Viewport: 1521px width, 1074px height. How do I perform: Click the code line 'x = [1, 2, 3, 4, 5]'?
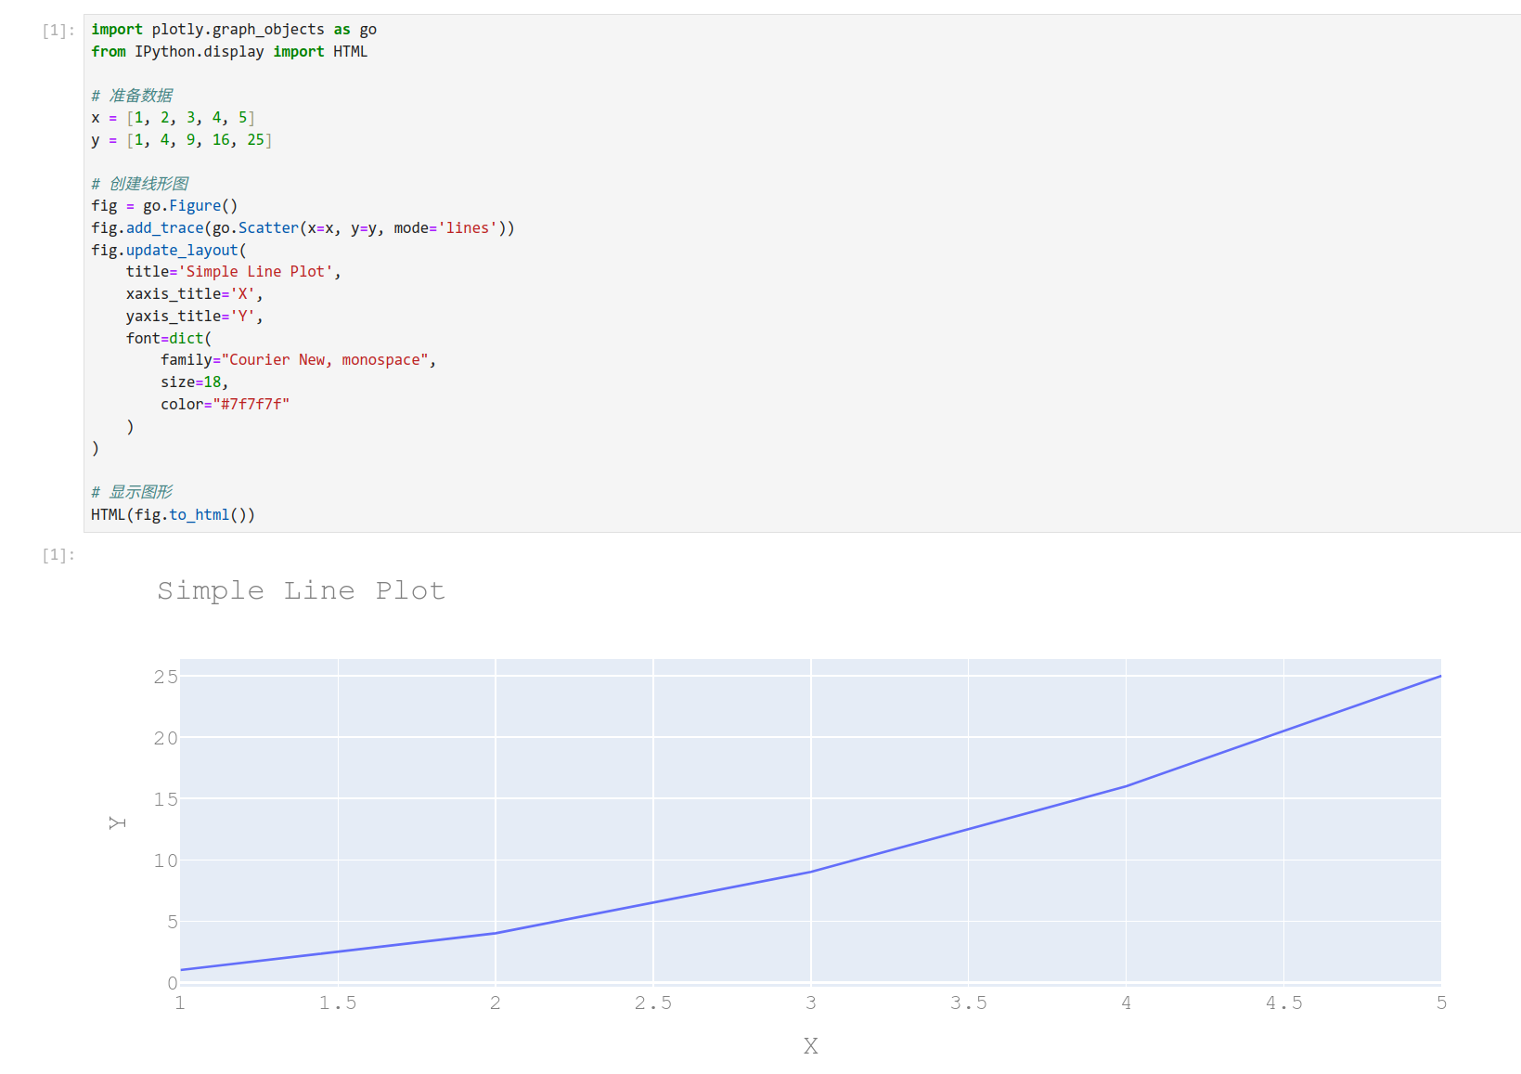coord(173,118)
